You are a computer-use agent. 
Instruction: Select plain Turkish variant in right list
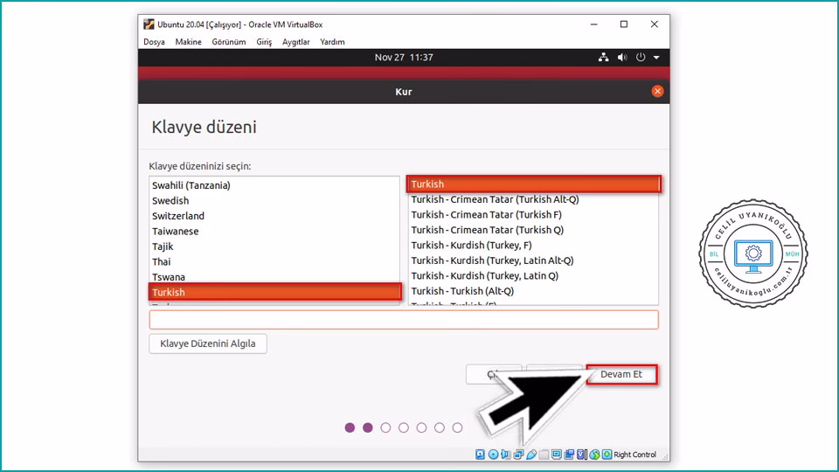point(533,184)
